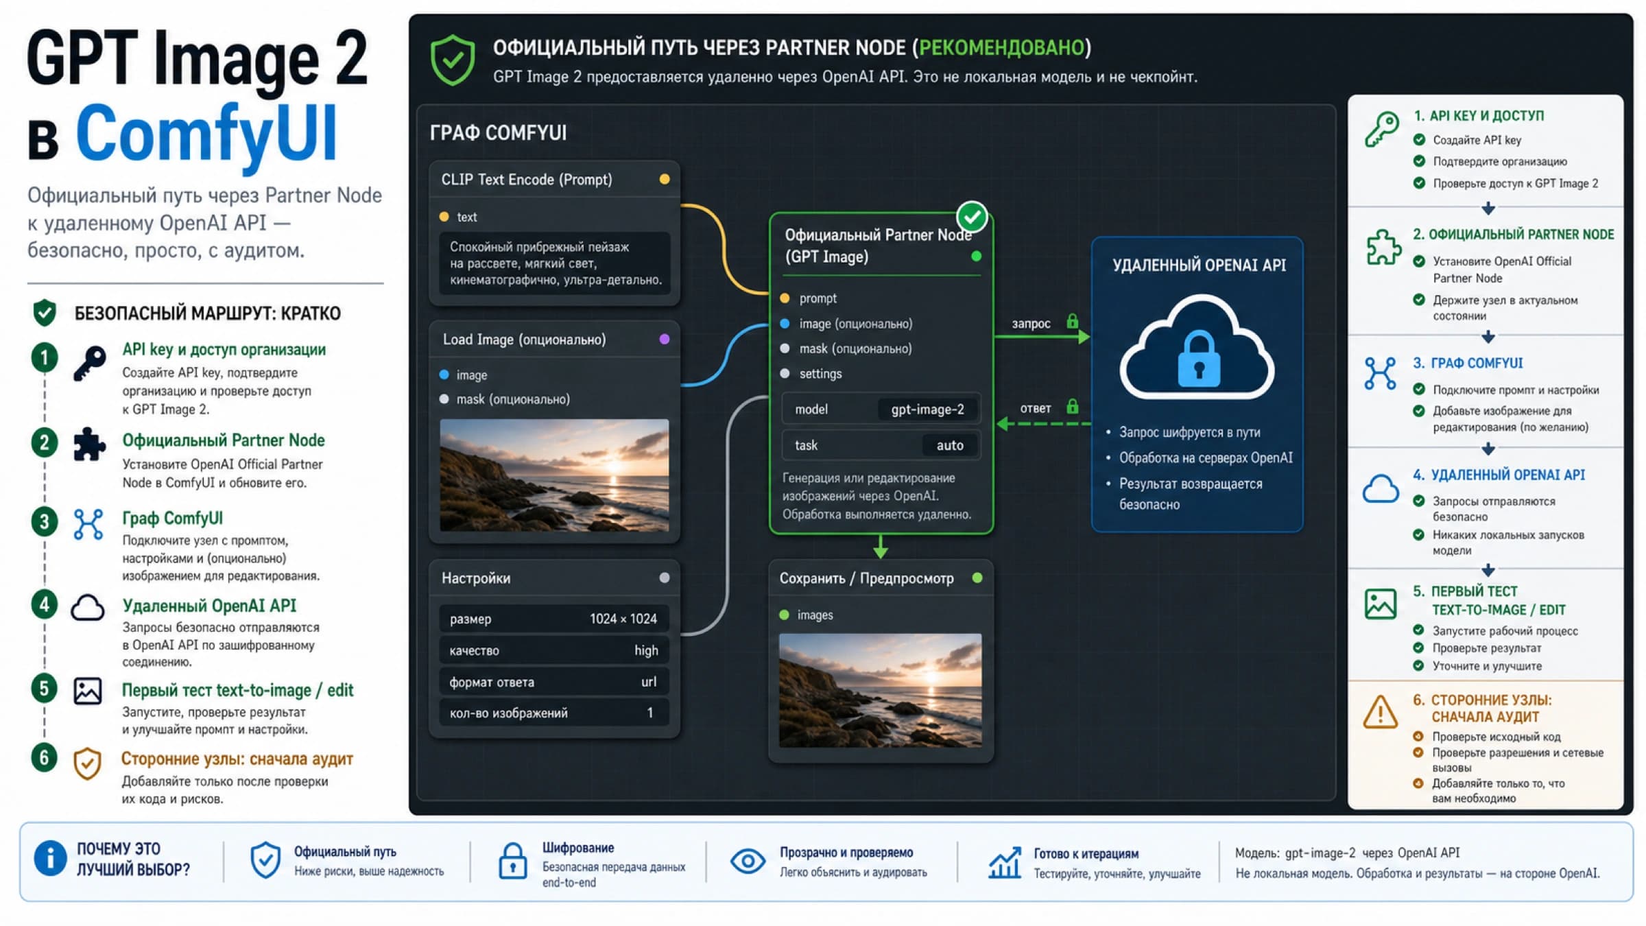Click the CLIP Text Encode (Prompt) node title

526,180
